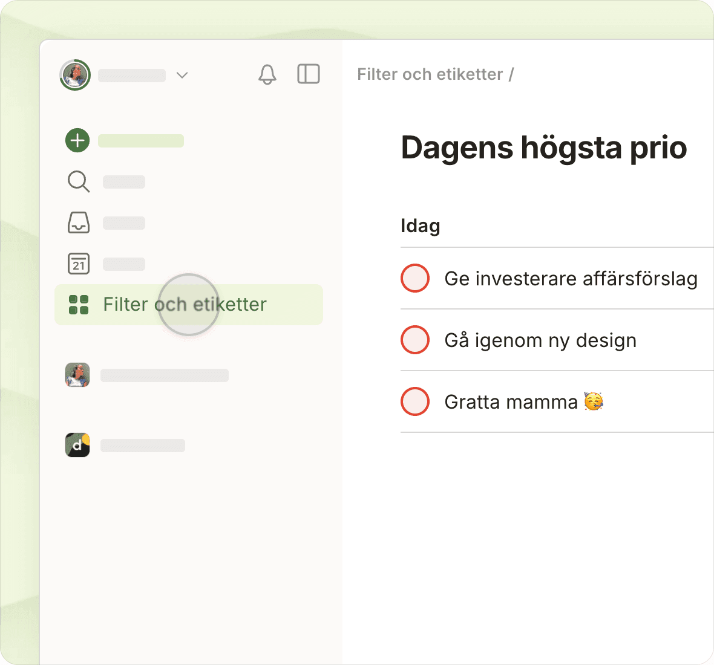The image size is (714, 665).
Task: Click the 'Dagens högsta prio' title
Action: tap(543, 148)
